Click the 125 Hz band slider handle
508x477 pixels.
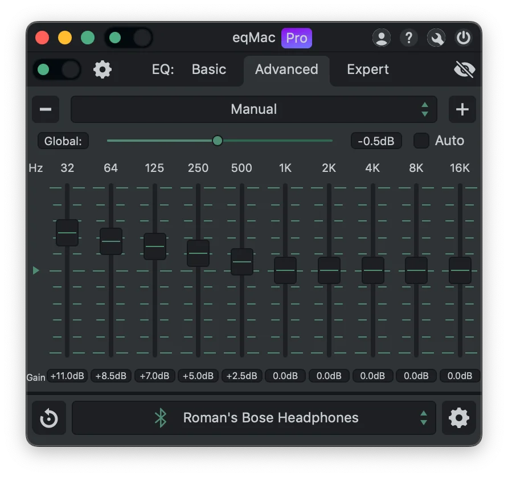click(x=155, y=246)
